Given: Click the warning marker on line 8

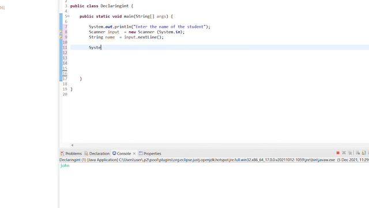Looking at the screenshot, I should point(61,32).
